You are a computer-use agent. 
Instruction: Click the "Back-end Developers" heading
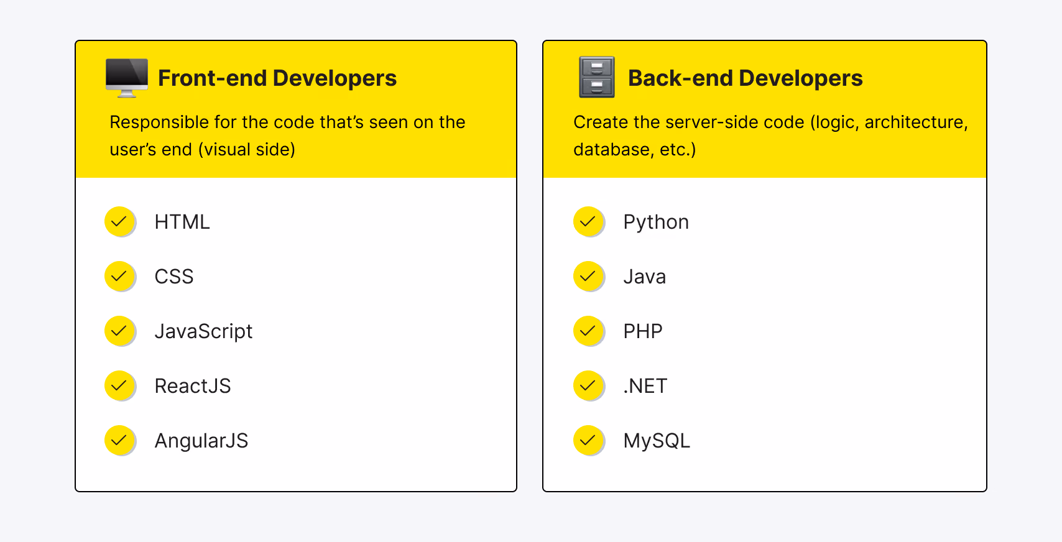tap(746, 78)
